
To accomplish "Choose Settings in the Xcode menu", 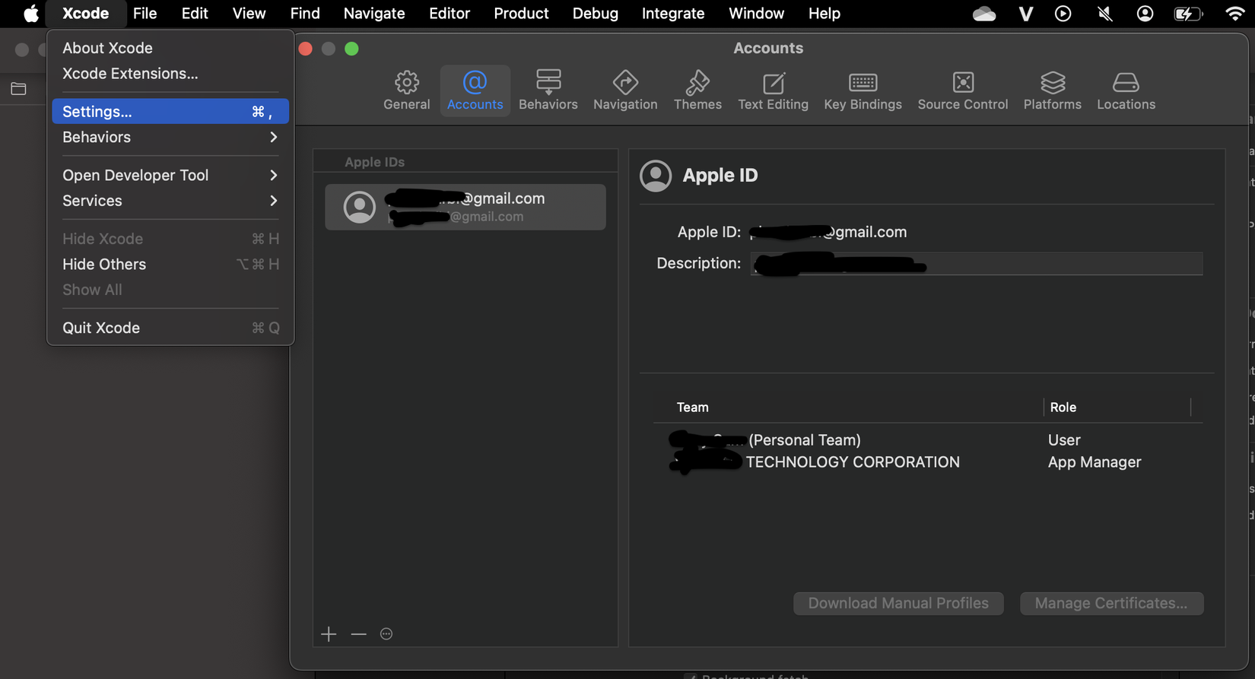I will [x=170, y=112].
